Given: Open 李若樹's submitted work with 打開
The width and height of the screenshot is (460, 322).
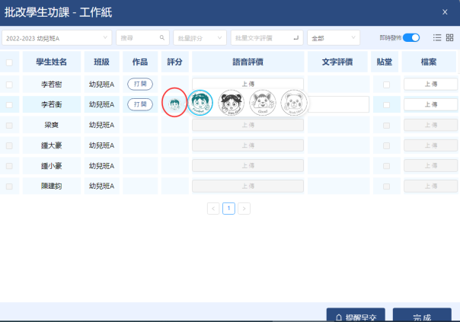Looking at the screenshot, I should [140, 84].
